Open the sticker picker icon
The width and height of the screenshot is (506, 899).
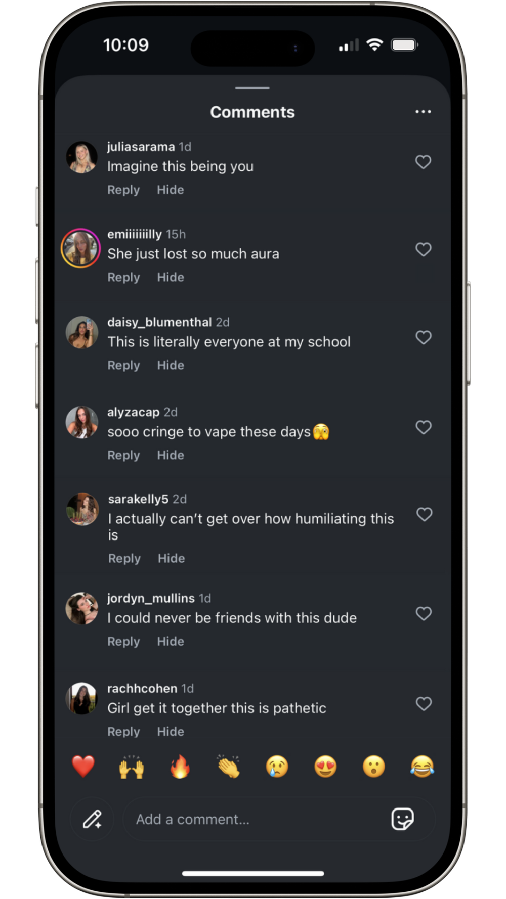coord(403,819)
